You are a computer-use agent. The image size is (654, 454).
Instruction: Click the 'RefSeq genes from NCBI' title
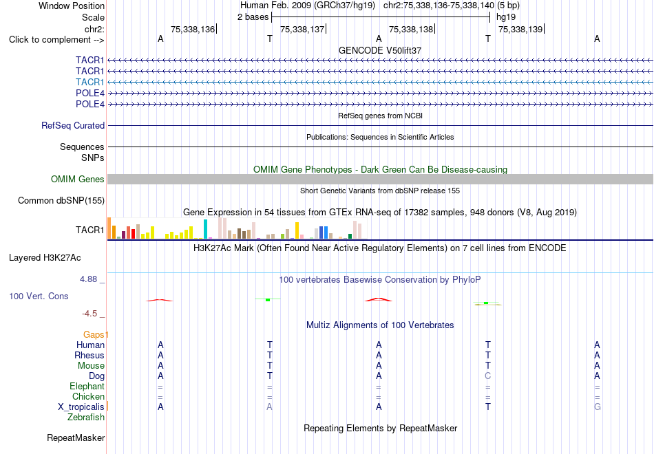click(x=380, y=116)
